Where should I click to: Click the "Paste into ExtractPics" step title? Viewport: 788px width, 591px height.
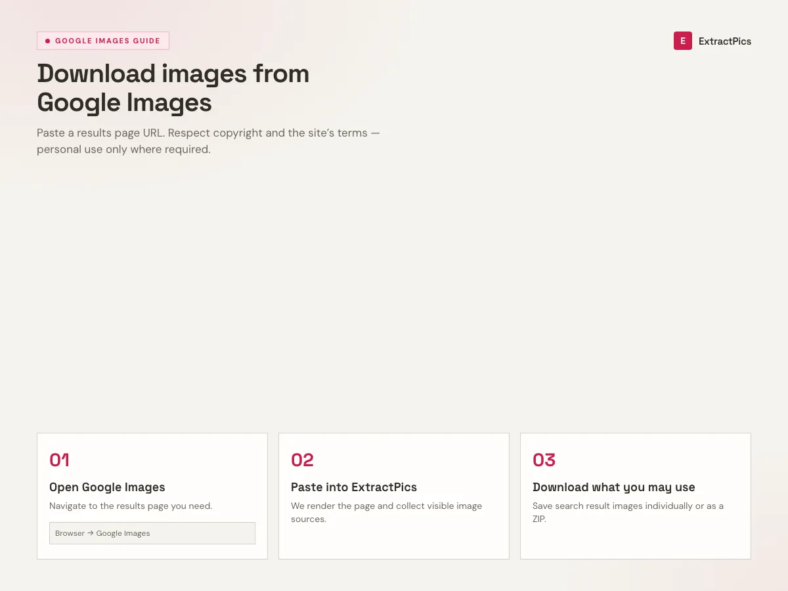click(354, 487)
